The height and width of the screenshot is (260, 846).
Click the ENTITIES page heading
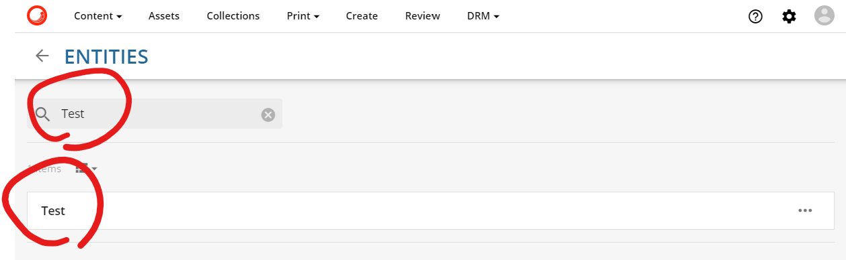106,56
